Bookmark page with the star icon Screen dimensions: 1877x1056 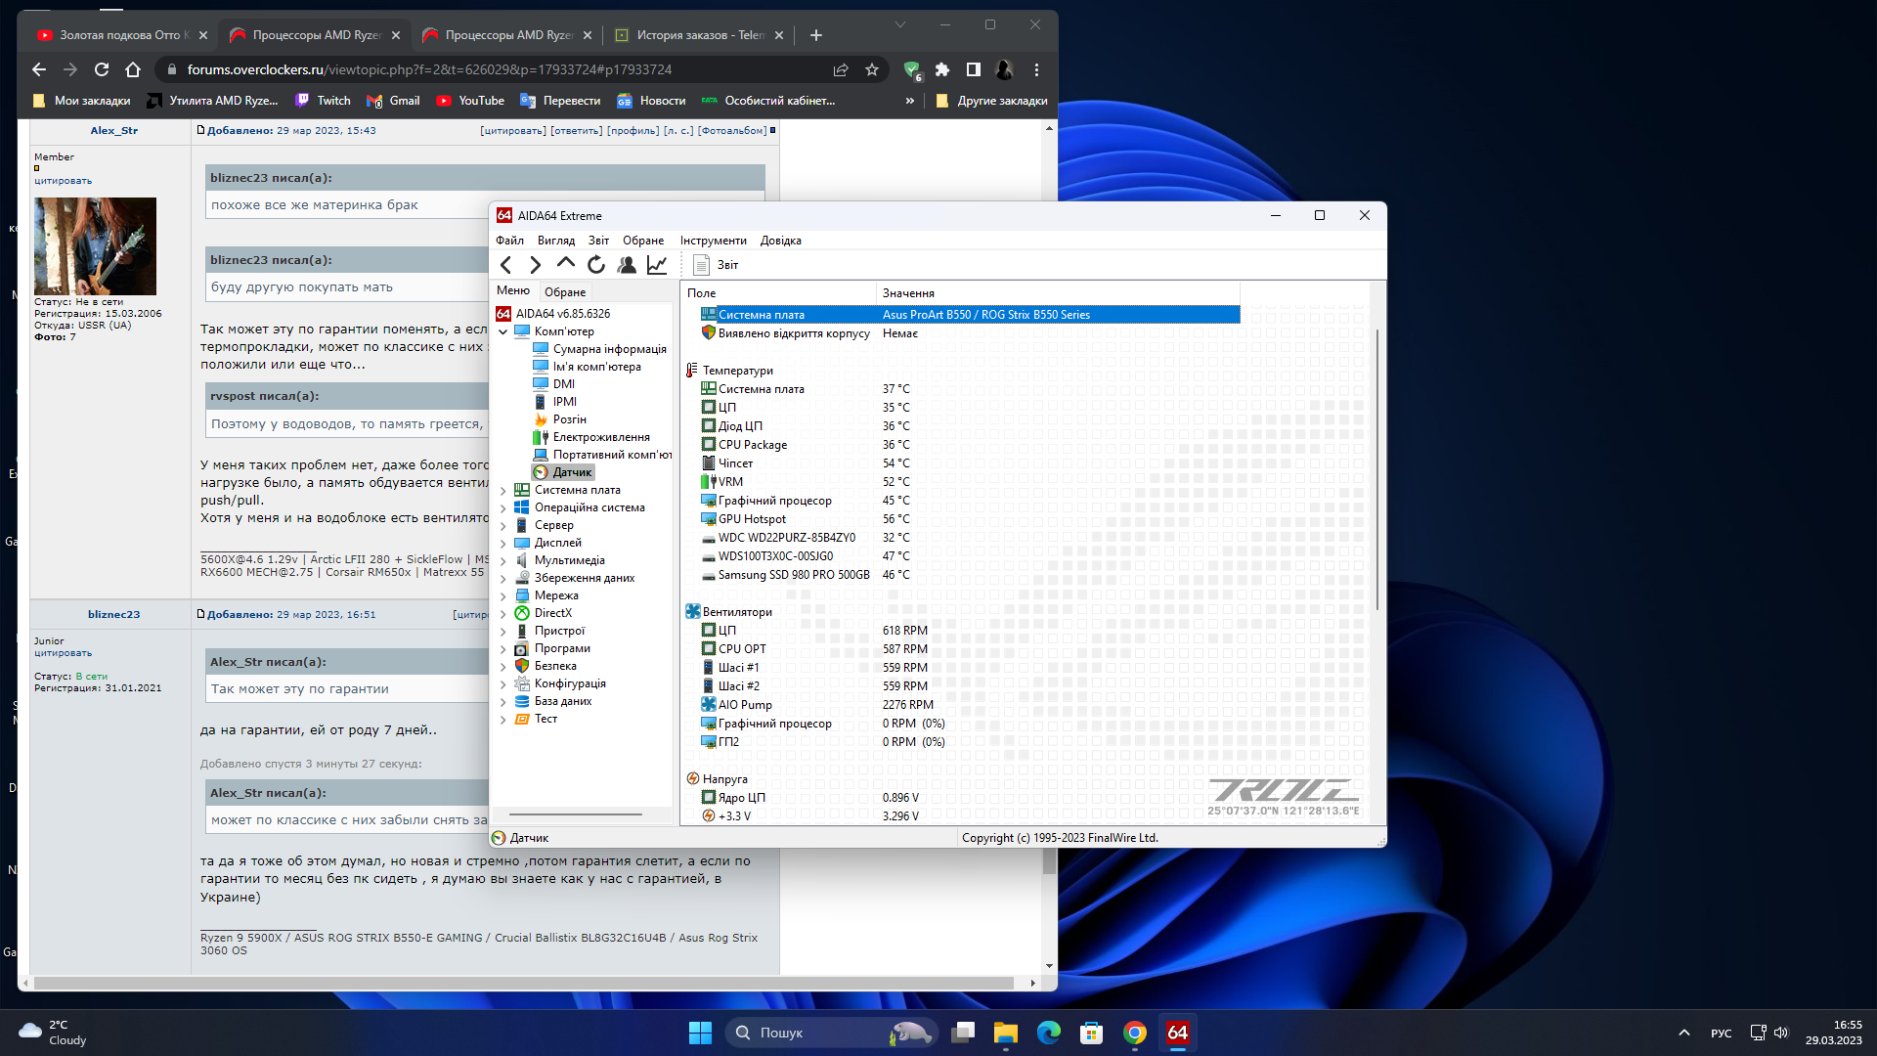pos(872,70)
